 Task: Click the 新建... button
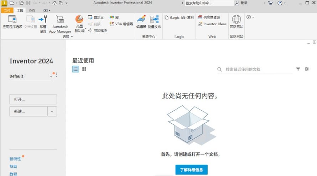(x=28, y=111)
